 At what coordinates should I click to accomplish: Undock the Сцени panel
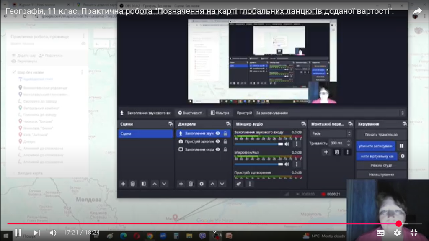click(171, 124)
